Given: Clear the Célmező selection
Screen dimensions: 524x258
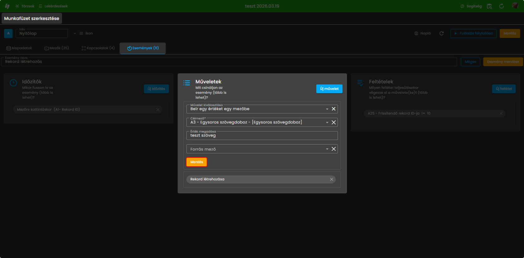Looking at the screenshot, I should tap(334, 122).
